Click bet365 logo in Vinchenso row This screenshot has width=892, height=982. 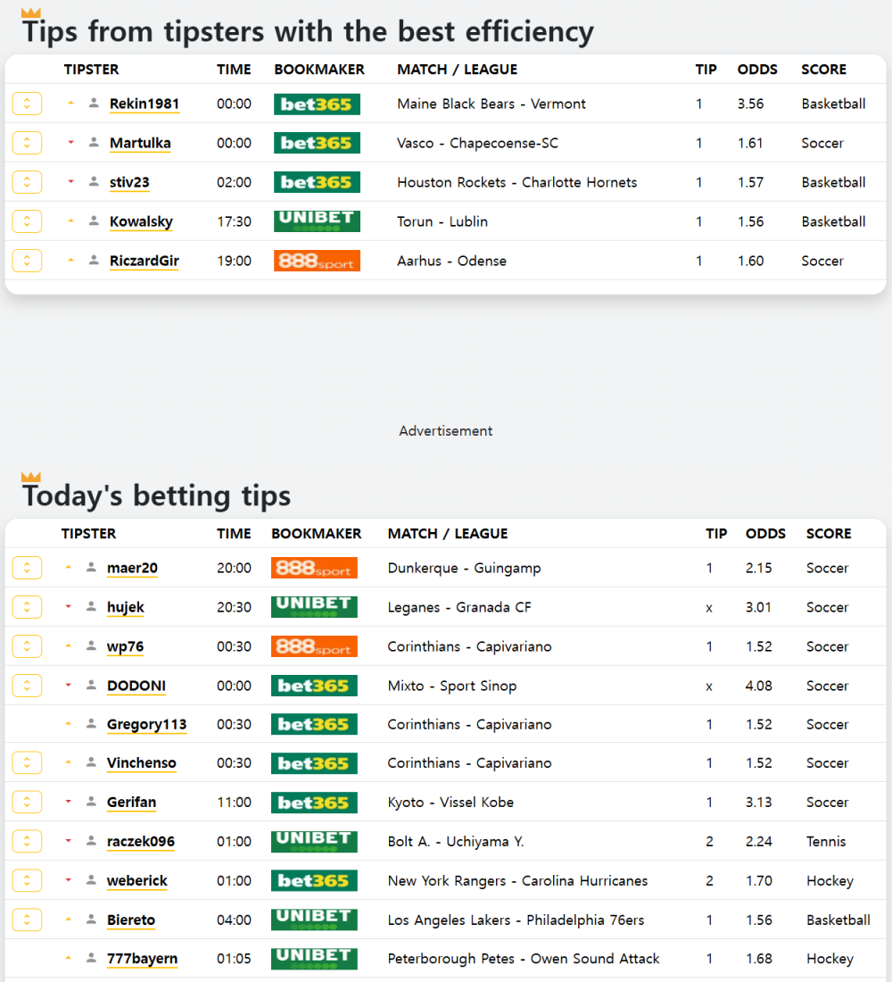click(x=314, y=763)
